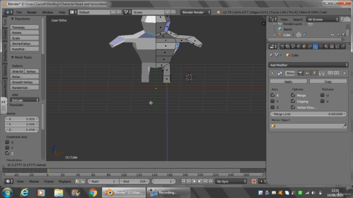Click the pin icon in properties header
353x198 pixels.
point(271,55)
